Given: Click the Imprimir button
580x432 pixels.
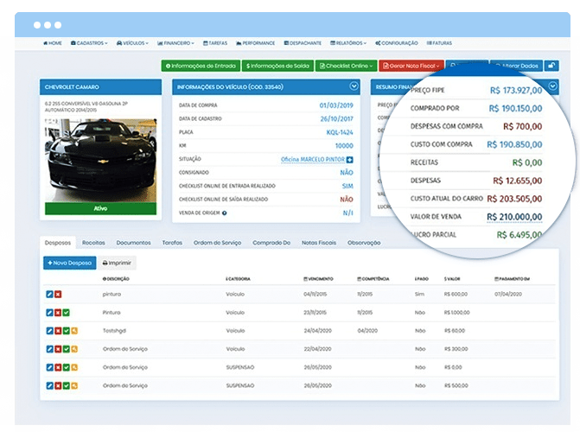Looking at the screenshot, I should tap(117, 263).
